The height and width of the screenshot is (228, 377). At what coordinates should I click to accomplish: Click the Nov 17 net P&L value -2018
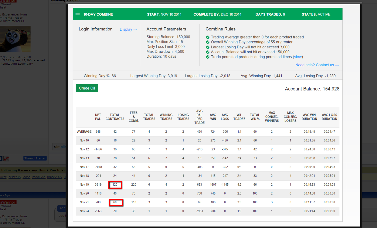[98, 167]
